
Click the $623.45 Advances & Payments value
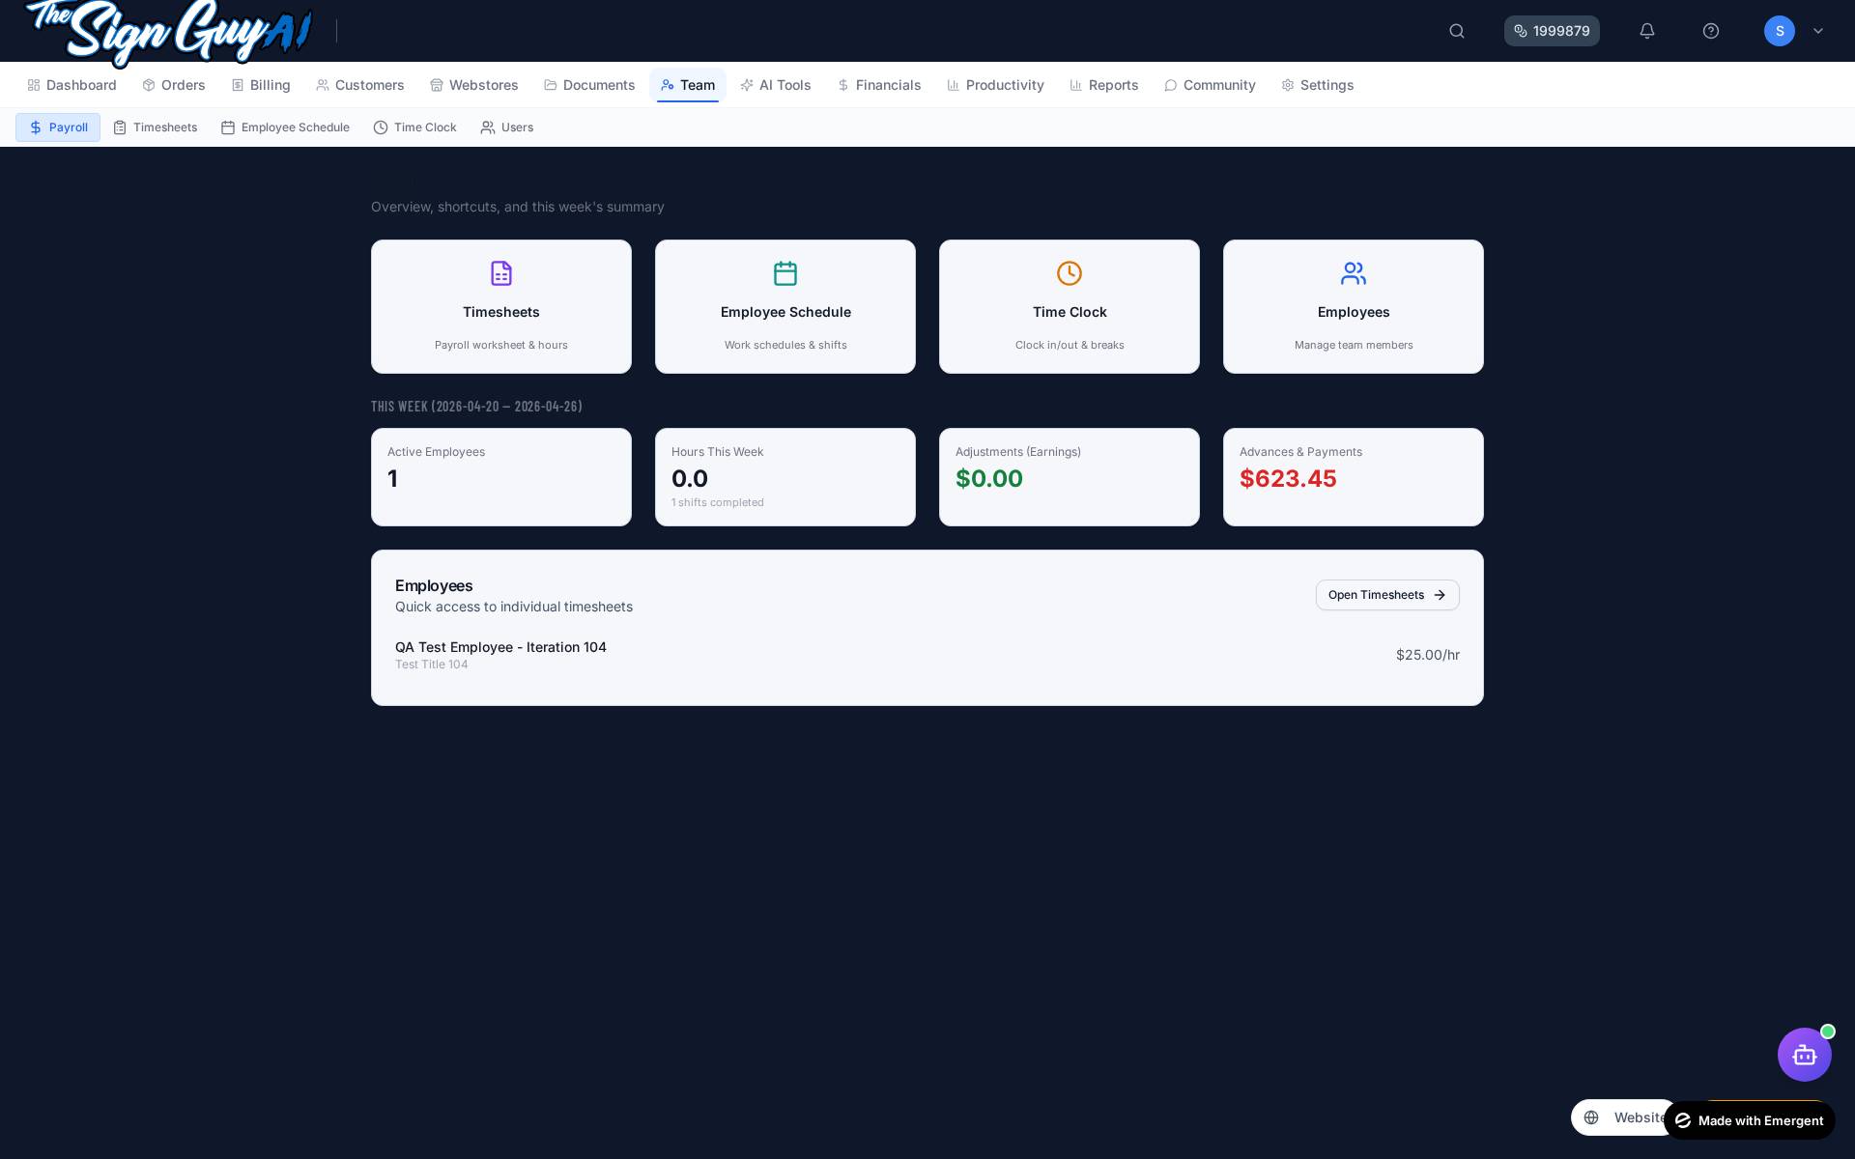click(1288, 479)
